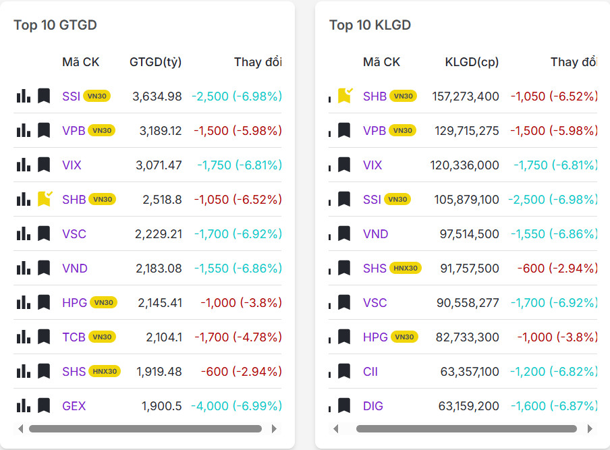Screen dimensions: 610x450
Task: Toggle the bookmark on the DIG row
Action: [344, 405]
